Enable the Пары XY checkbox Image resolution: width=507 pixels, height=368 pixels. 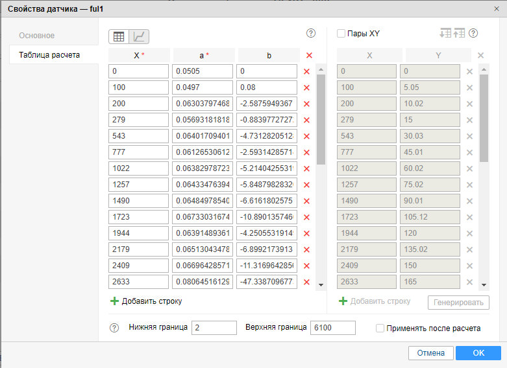click(341, 34)
